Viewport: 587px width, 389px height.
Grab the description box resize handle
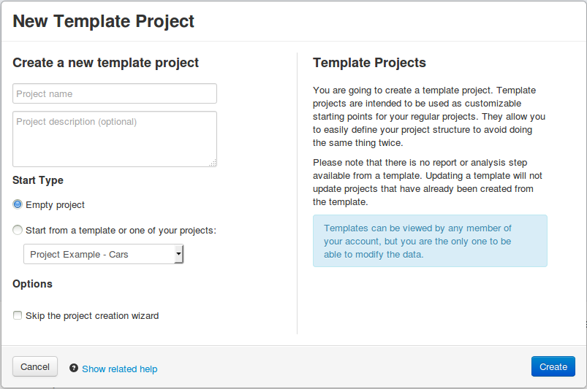213,163
